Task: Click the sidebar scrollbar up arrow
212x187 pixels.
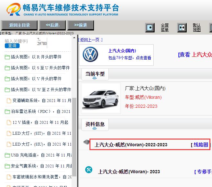Action: tap(74, 38)
